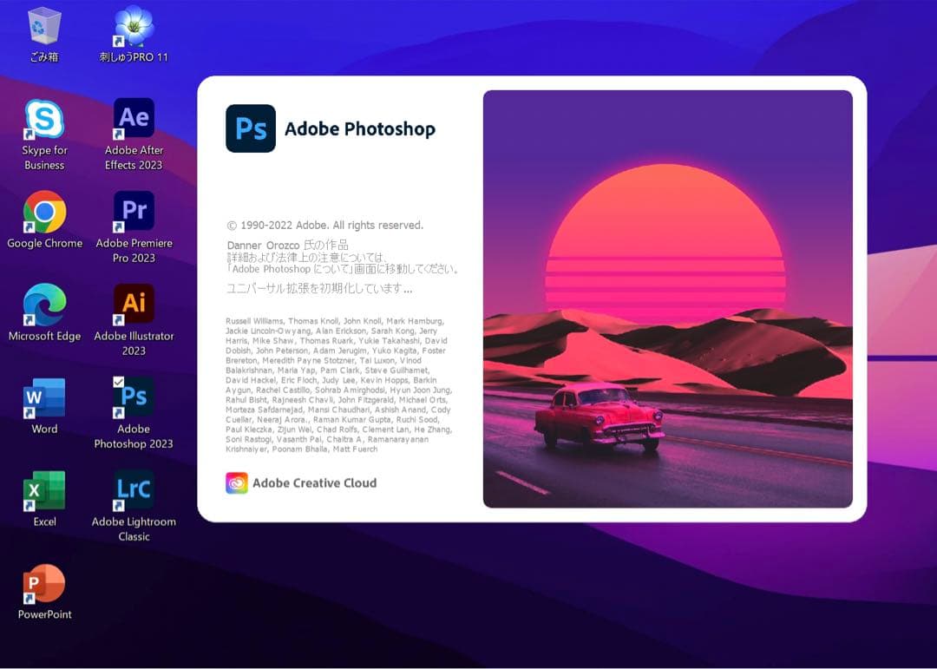Screen dimensions: 937x669
Task: Select the Adobe Illustrator 2023 icon
Action: (134, 305)
